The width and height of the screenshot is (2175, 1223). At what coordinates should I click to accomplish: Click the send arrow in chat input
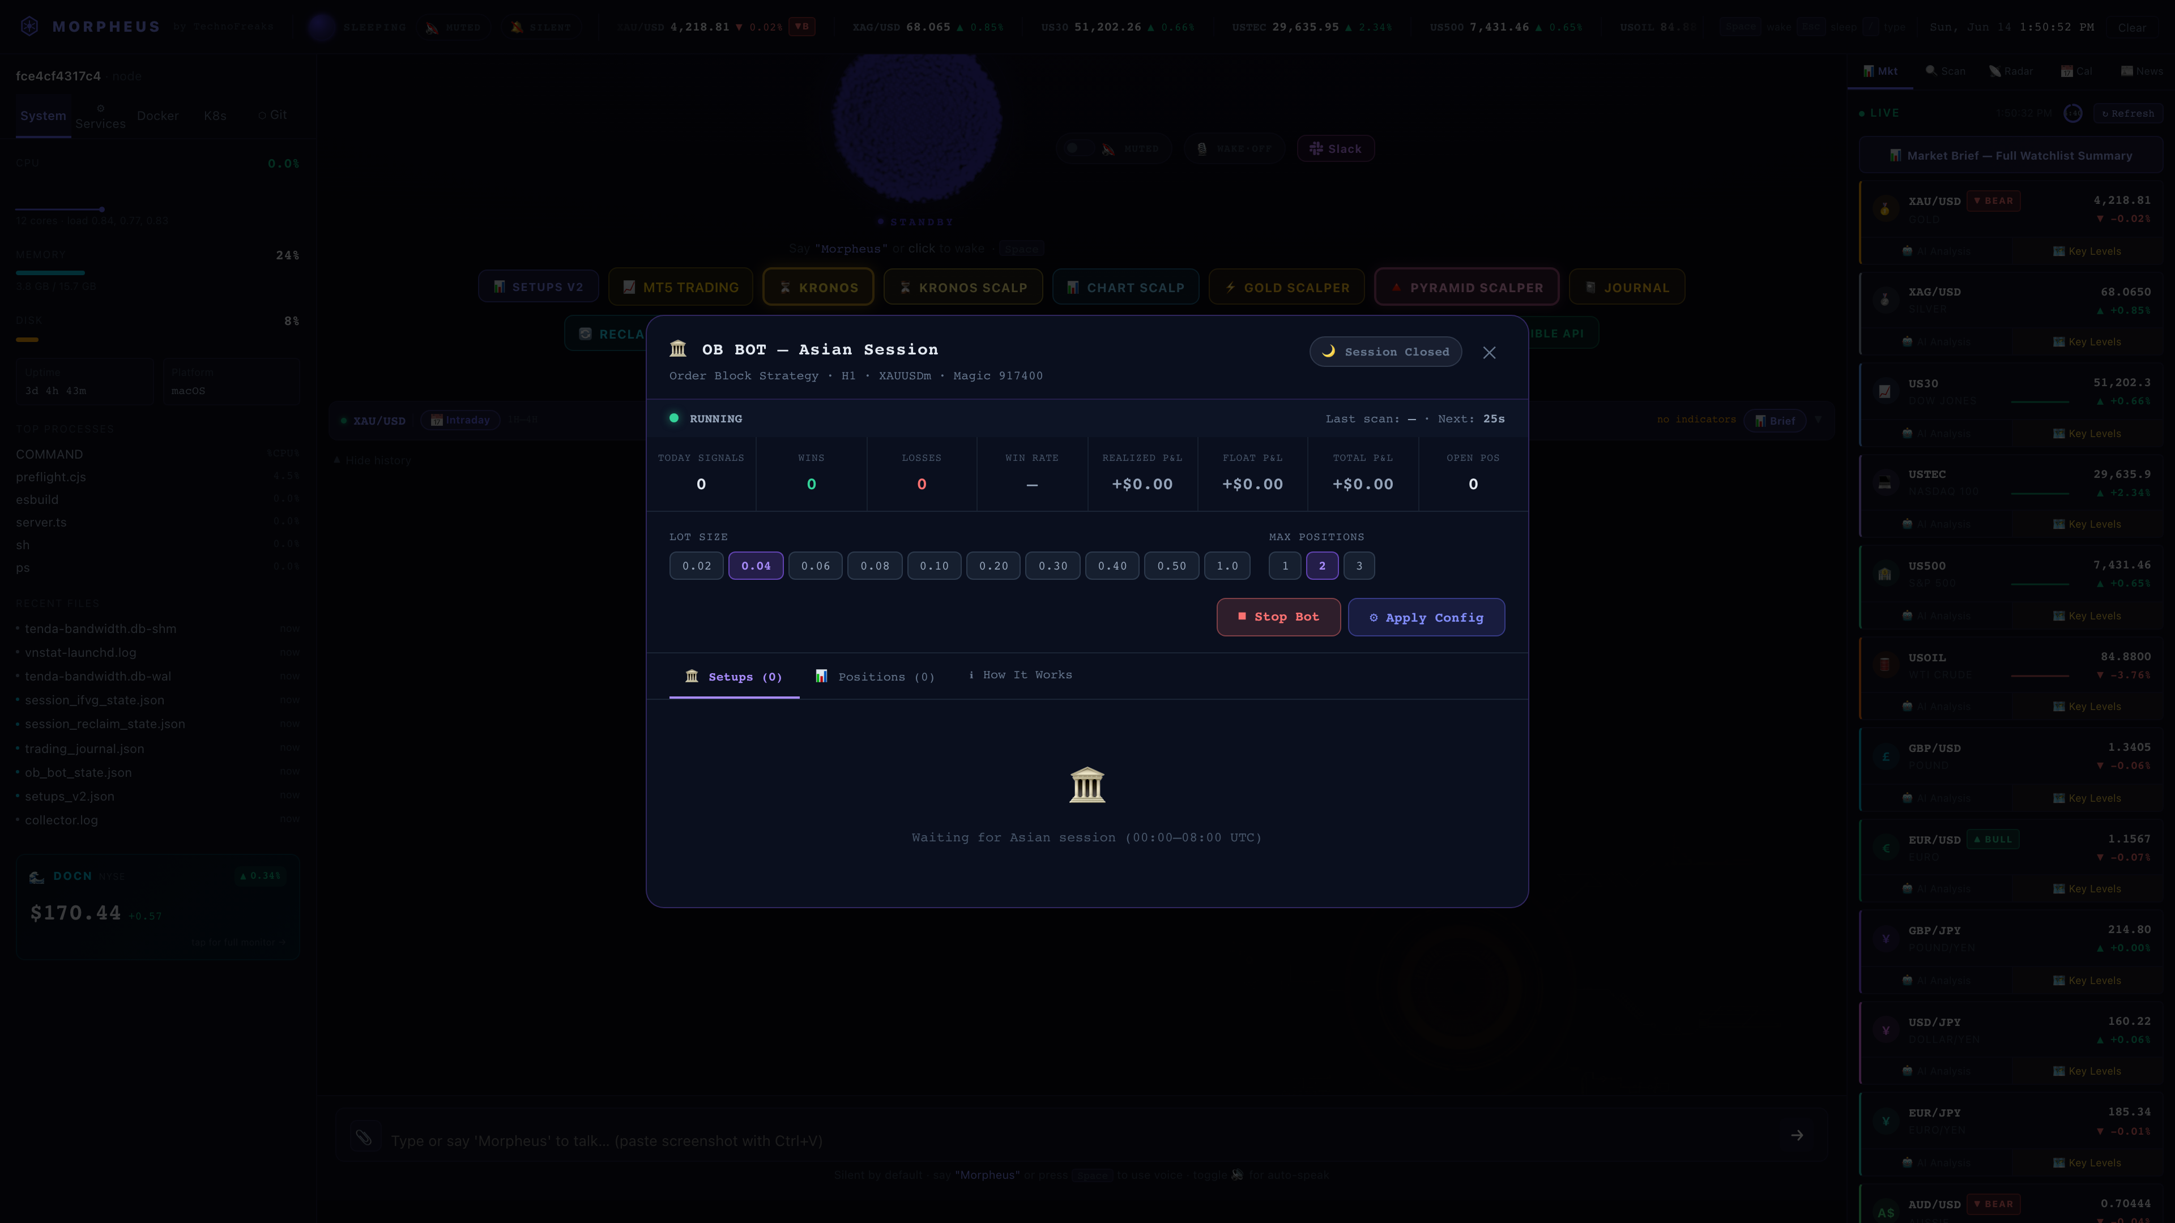coord(1797,1135)
